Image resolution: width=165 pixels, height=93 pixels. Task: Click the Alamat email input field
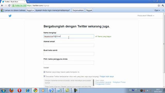pos(69,45)
